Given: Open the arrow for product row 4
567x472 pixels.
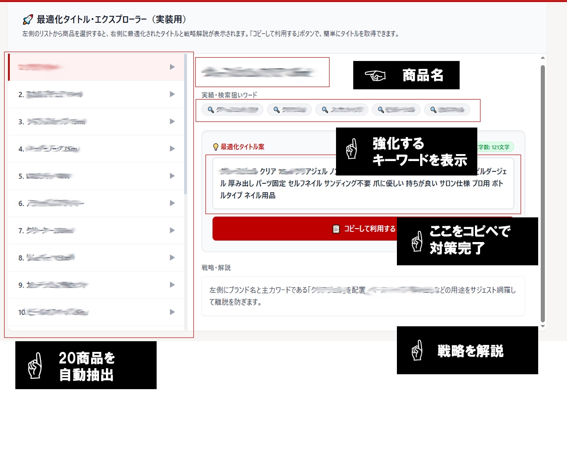Looking at the screenshot, I should click(x=172, y=148).
